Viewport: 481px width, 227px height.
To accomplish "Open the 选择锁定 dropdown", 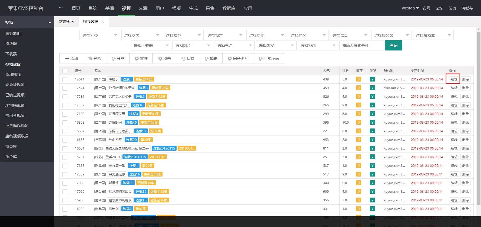I will (225, 35).
